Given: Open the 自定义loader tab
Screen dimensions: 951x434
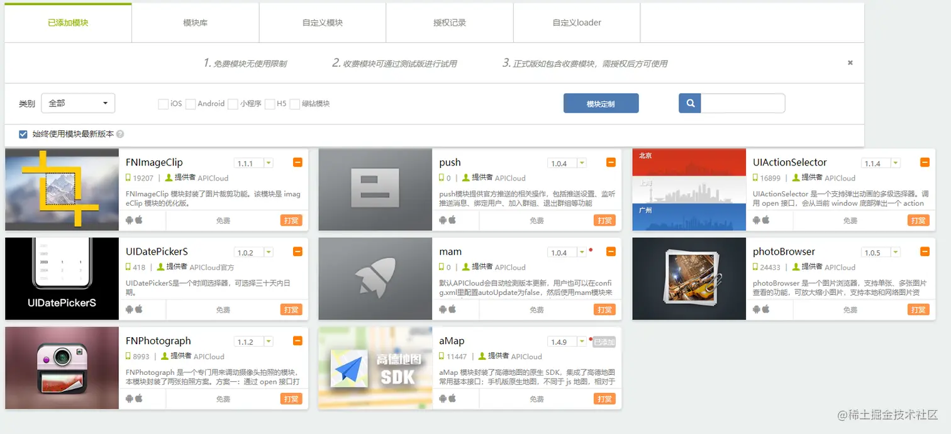Looking at the screenshot, I should 577,23.
